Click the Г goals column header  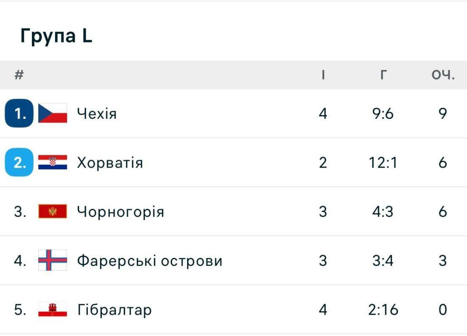tap(383, 75)
